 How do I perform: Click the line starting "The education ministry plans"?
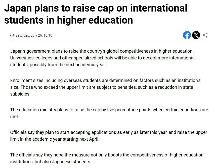coord(109,110)
